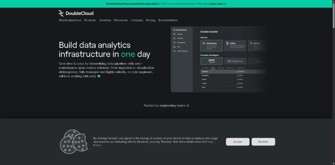Choose the AWS provider card

pos(211,61)
